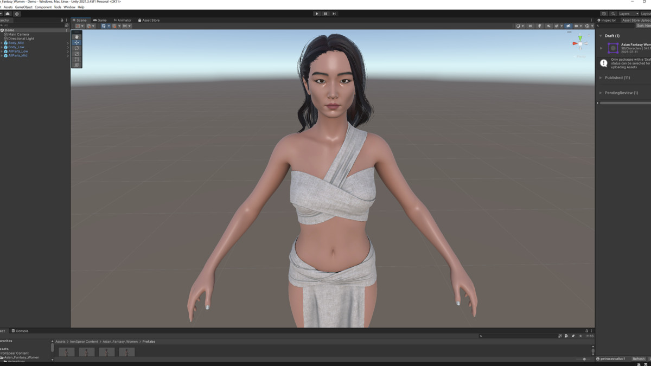Open the settings gear beside cloud icon
This screenshot has height=366, width=651.
(17, 14)
